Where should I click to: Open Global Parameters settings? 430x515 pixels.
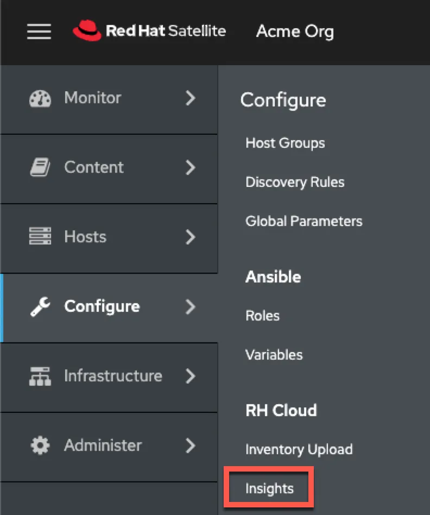tap(303, 221)
